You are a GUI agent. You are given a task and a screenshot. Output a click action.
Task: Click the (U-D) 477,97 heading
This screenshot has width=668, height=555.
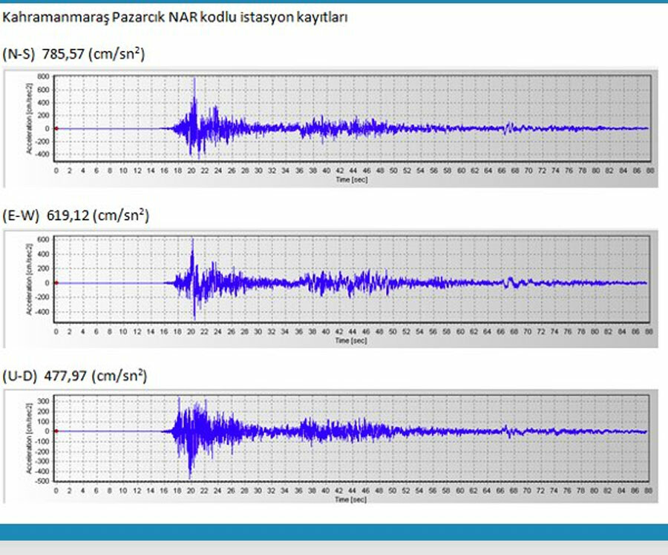[75, 376]
